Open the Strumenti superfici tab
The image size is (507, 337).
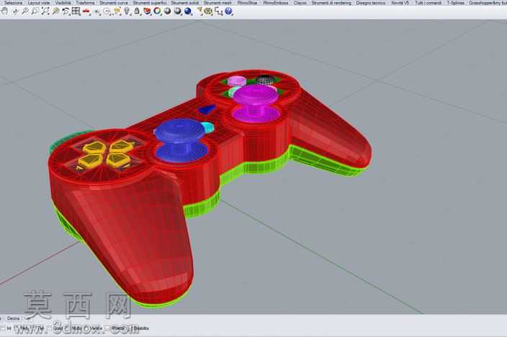pyautogui.click(x=150, y=3)
